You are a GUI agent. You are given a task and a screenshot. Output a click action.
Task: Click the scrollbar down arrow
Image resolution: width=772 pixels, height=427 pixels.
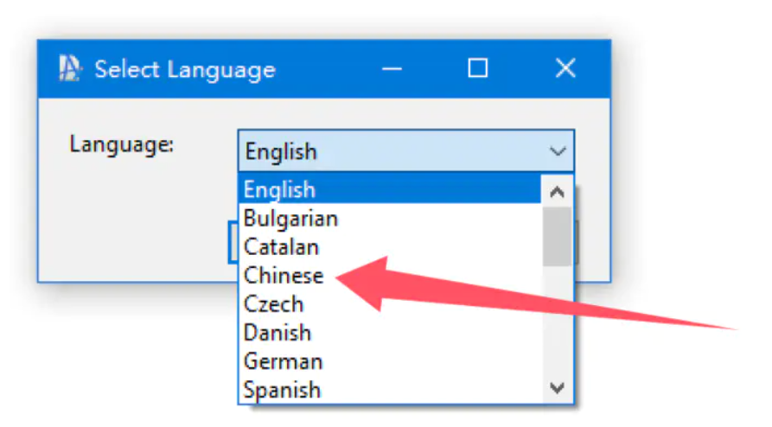click(x=558, y=388)
